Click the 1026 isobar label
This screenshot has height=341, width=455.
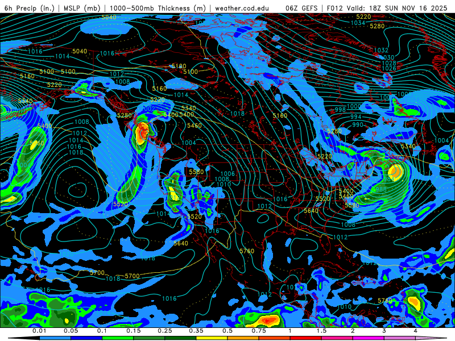click(389, 68)
